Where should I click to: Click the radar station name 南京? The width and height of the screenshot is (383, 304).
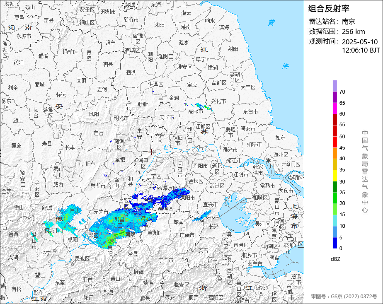pyautogui.click(x=348, y=22)
